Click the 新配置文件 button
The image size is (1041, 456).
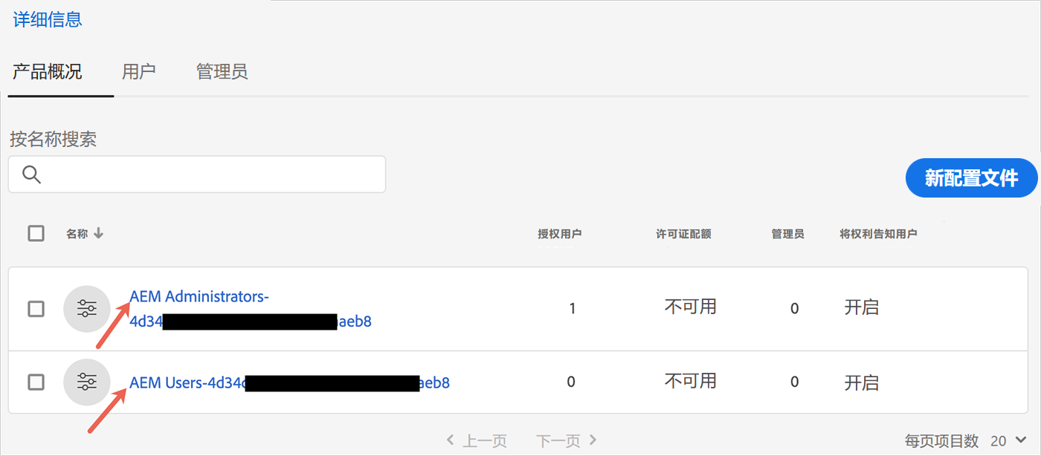pyautogui.click(x=971, y=177)
